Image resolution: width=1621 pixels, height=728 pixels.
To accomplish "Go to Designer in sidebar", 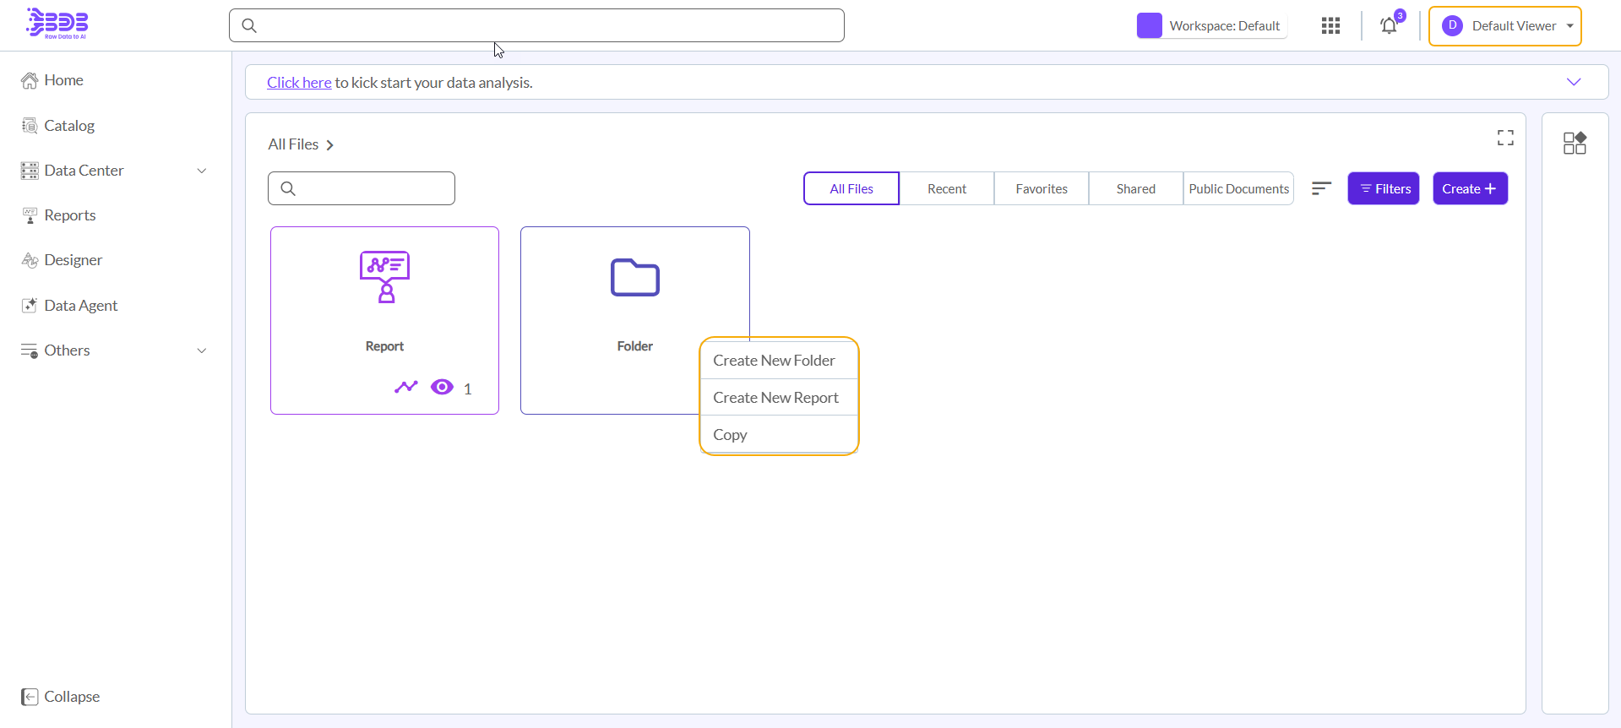I will click(x=73, y=260).
